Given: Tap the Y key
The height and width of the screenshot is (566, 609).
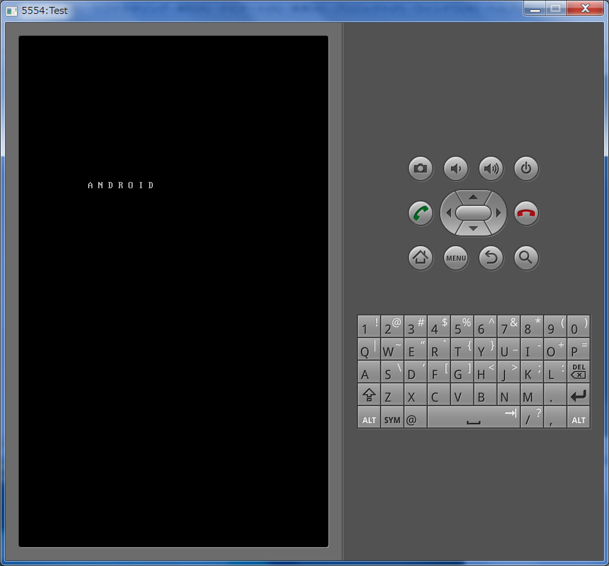Looking at the screenshot, I should click(x=485, y=349).
